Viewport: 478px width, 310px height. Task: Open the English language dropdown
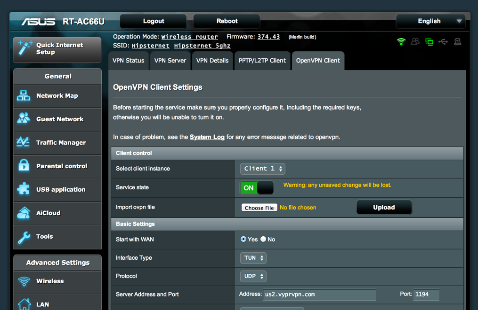coord(430,21)
